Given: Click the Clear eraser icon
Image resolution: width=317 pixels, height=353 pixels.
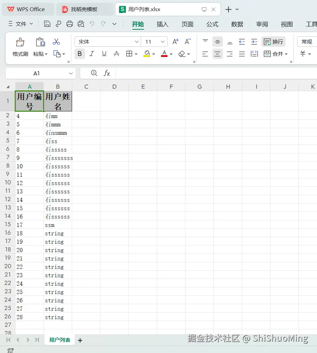Looking at the screenshot, I should [182, 54].
